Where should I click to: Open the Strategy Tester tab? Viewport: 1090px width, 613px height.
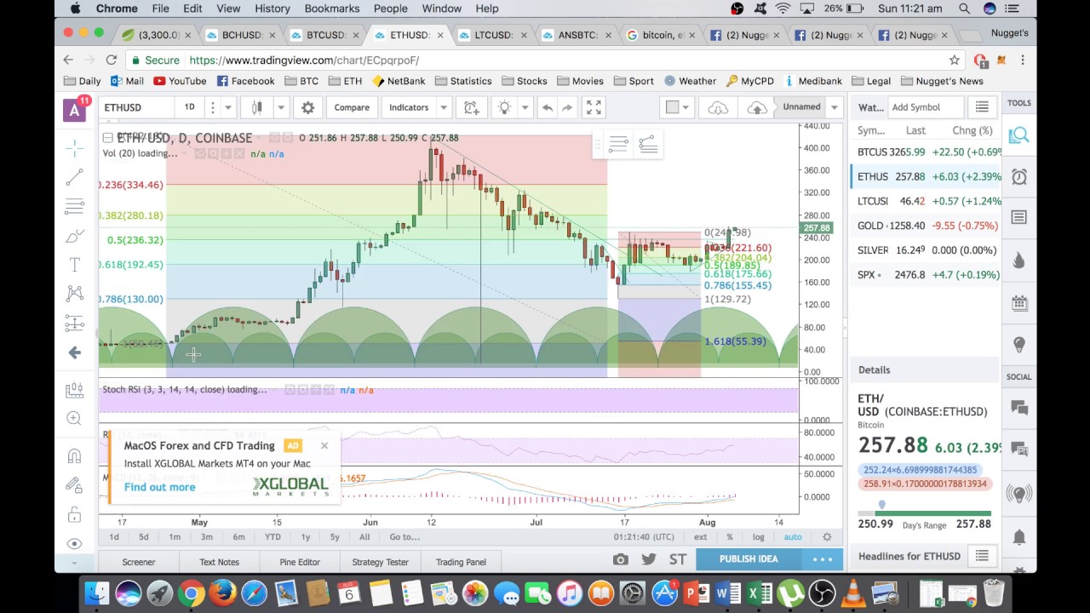pos(380,562)
